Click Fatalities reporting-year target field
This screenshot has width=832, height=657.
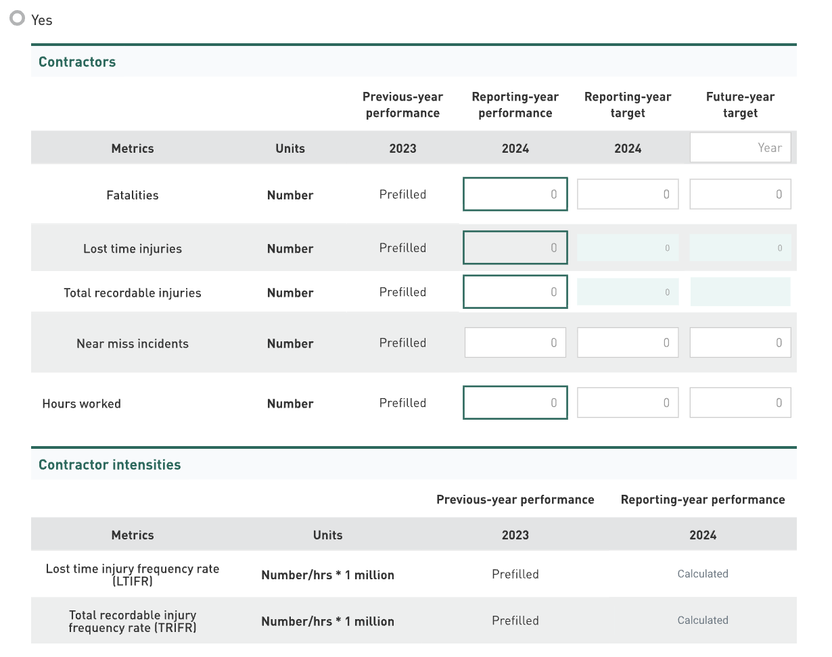click(x=627, y=194)
